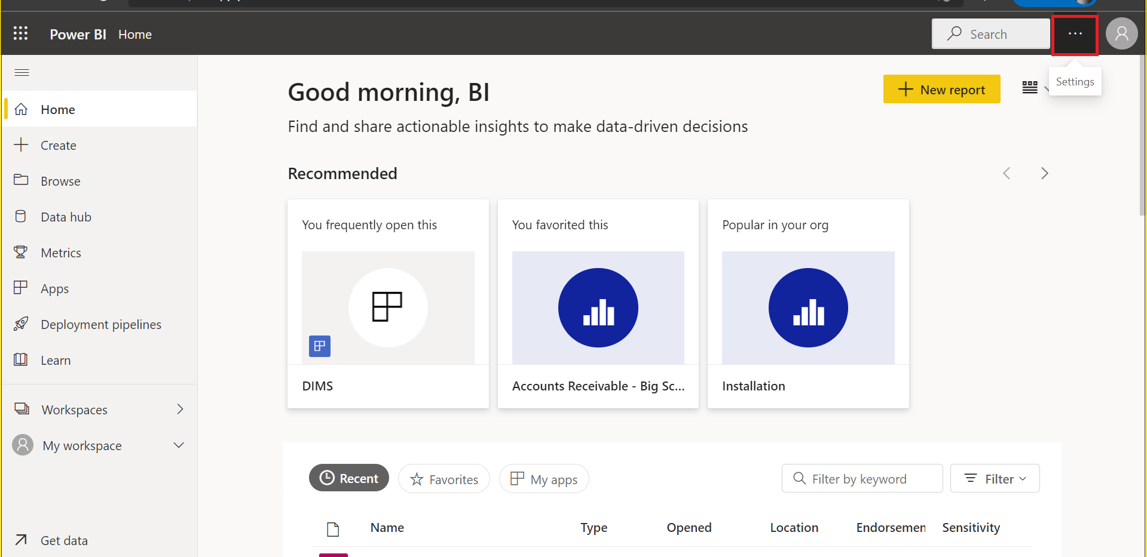Click the Browse folder icon
Image resolution: width=1147 pixels, height=557 pixels.
click(21, 180)
